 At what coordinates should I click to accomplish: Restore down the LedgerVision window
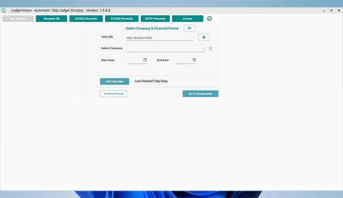coord(332,11)
